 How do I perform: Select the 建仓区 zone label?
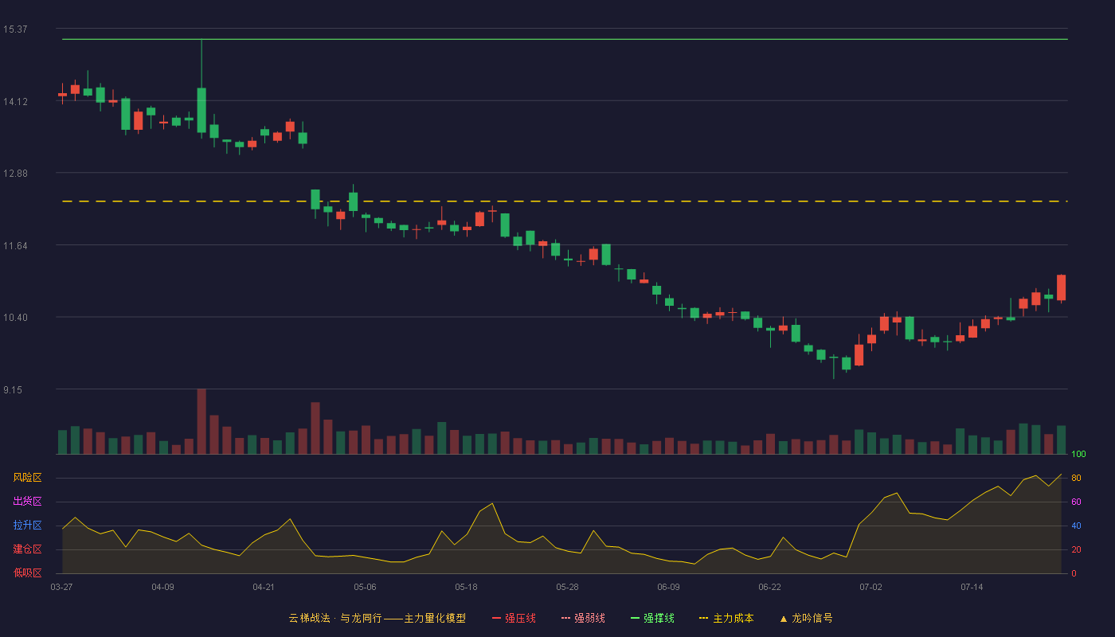click(27, 549)
